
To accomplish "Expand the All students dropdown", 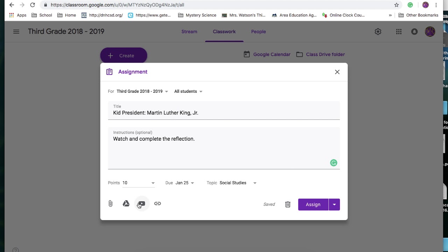I will pos(188,91).
